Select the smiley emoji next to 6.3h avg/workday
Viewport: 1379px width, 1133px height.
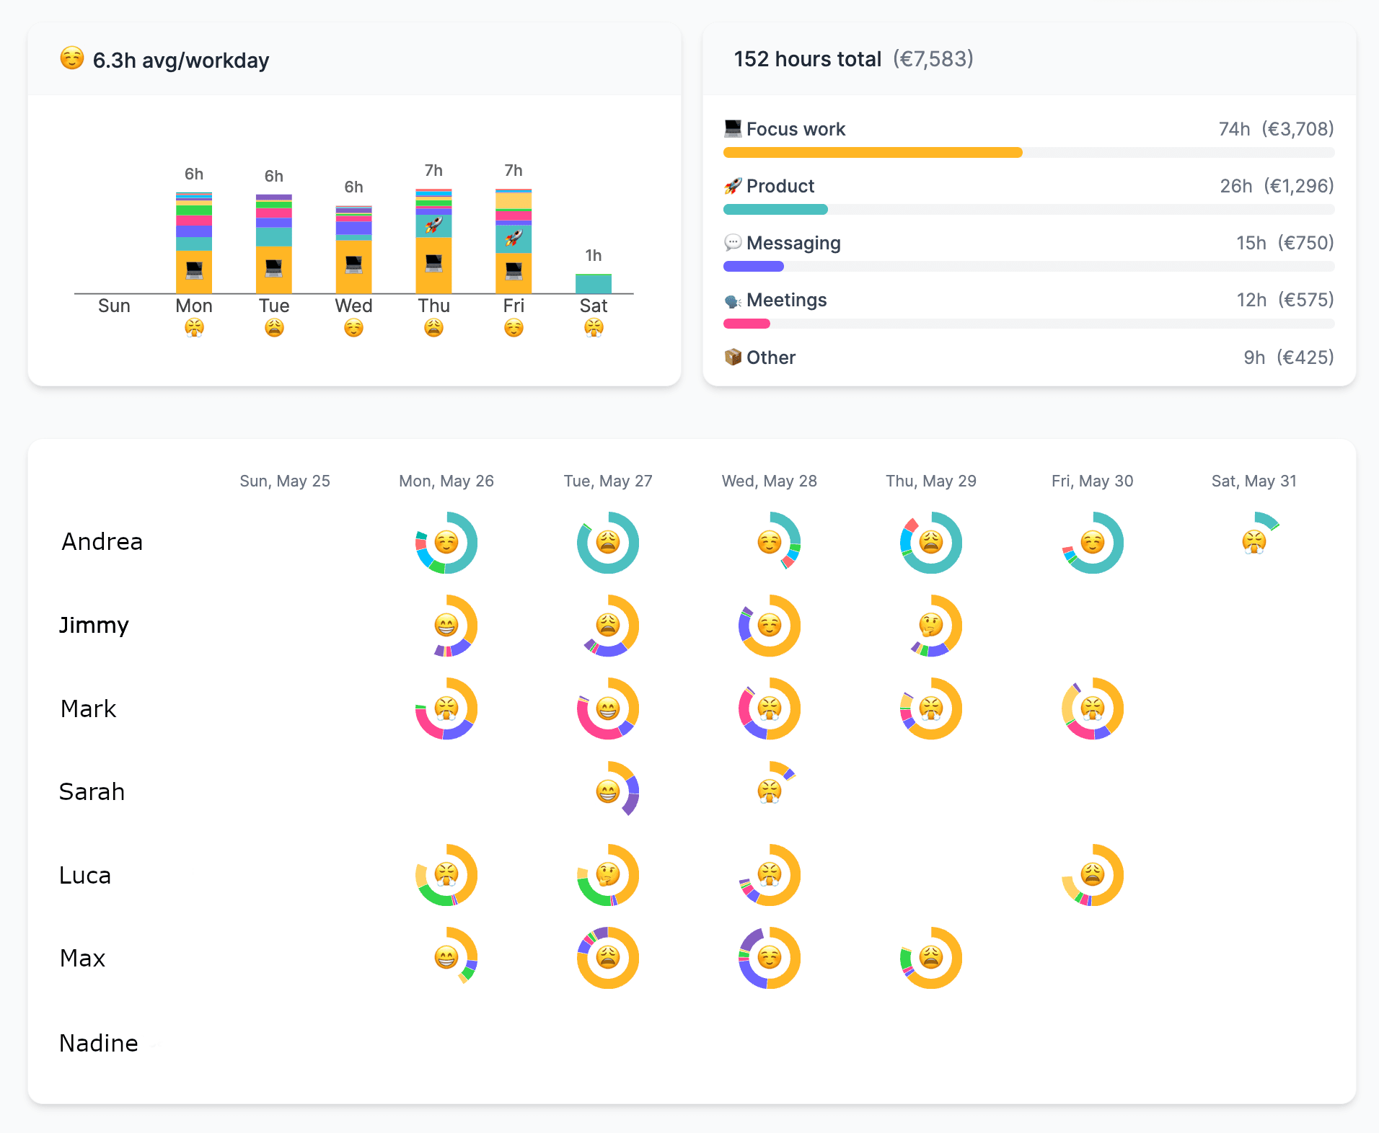(x=71, y=61)
